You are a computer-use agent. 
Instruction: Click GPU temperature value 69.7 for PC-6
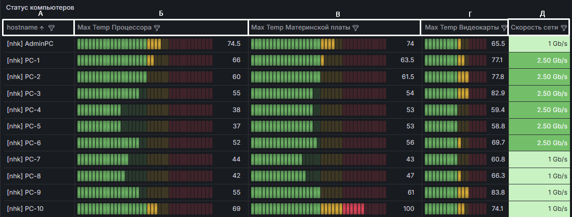tap(498, 143)
